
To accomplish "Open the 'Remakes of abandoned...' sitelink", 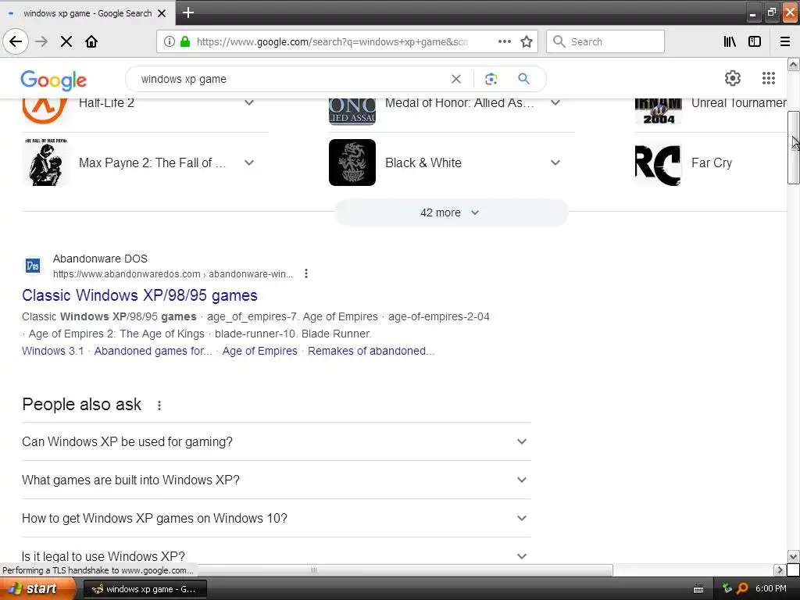I will (x=371, y=351).
